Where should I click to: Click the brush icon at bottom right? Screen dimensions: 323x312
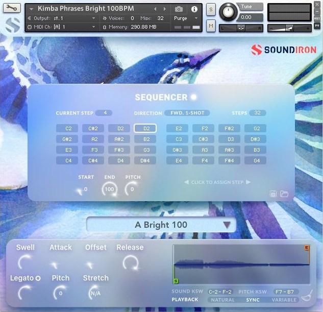coord(307,296)
